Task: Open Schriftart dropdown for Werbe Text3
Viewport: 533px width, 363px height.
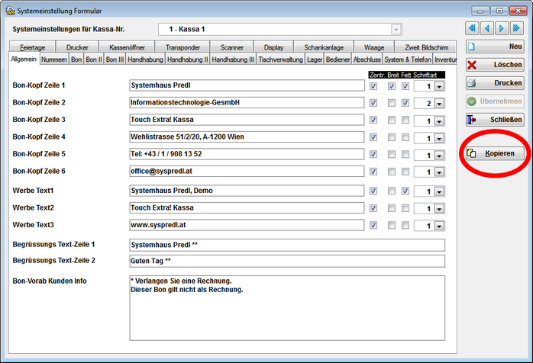Action: click(x=439, y=226)
